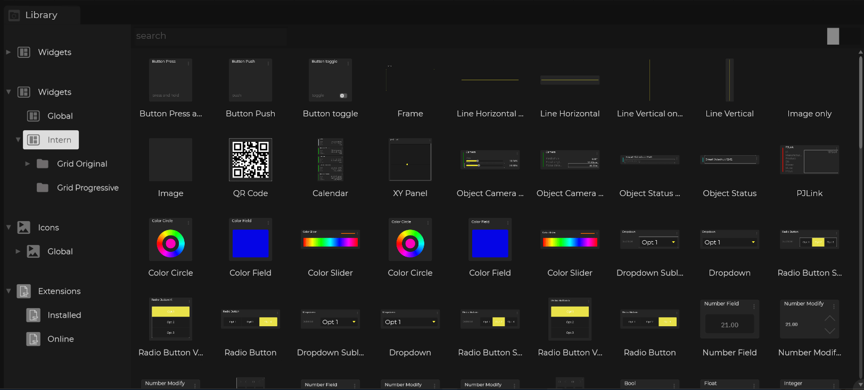Select the QR Code widget thumbnail
Viewport: 864px width, 390px height.
(x=250, y=159)
